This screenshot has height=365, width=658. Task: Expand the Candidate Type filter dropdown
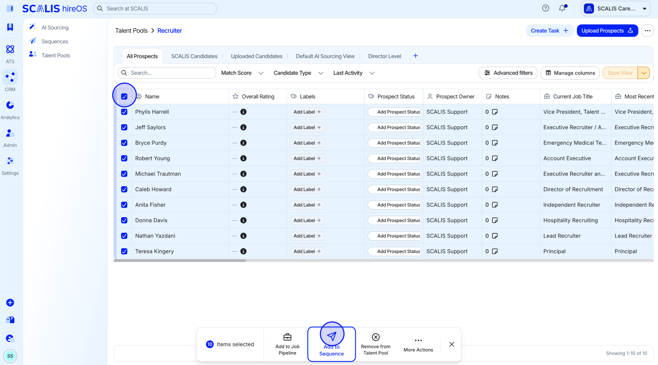tap(298, 73)
